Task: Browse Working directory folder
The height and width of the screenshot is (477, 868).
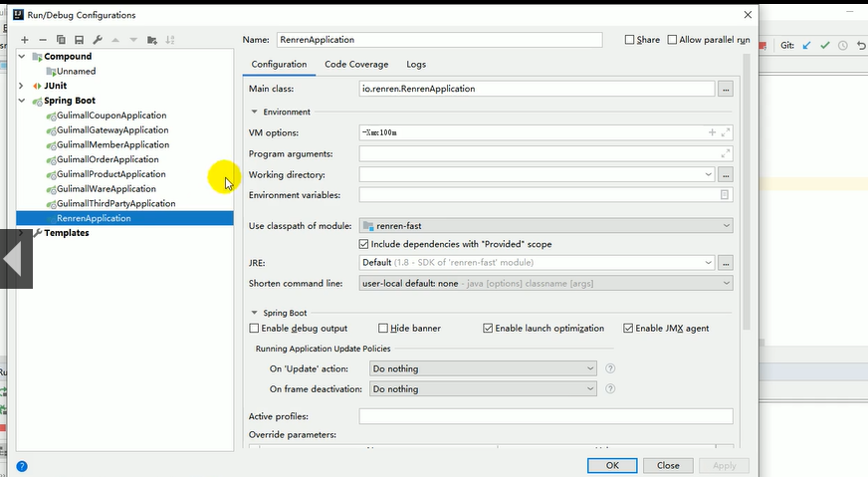Action: click(x=726, y=174)
